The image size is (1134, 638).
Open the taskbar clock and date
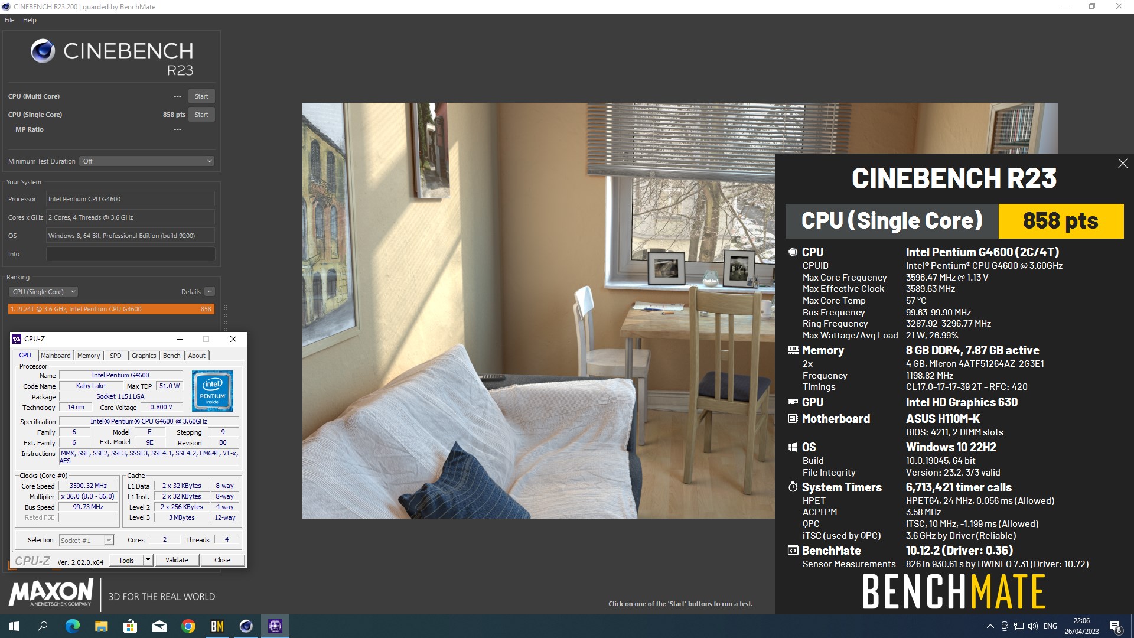click(x=1081, y=626)
